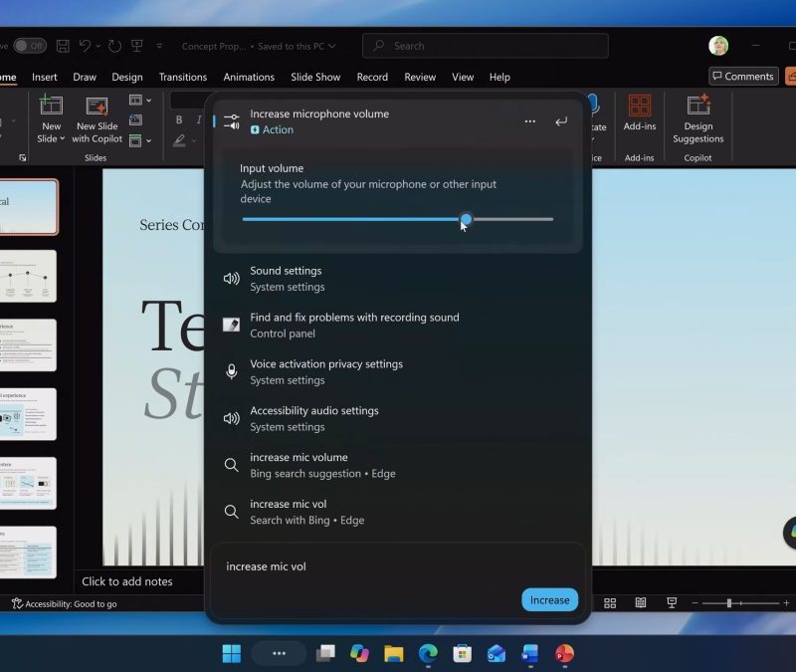Open Find and fix problems with recording sound

397,326
